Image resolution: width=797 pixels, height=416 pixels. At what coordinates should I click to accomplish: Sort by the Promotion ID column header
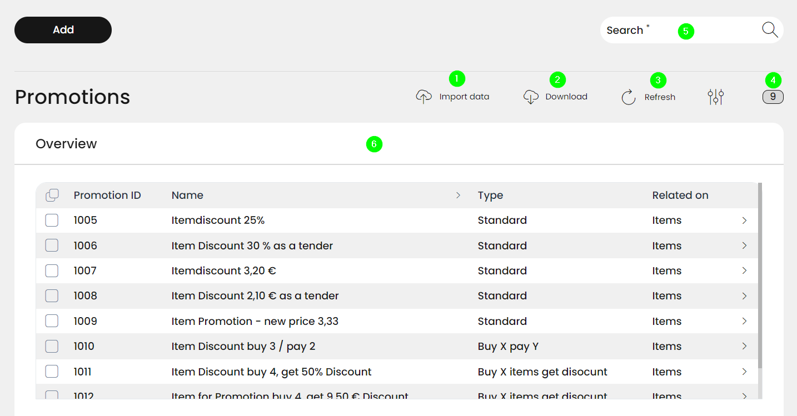(x=107, y=195)
